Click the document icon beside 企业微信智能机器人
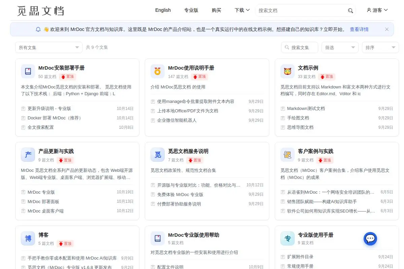 pyautogui.click(x=153, y=120)
